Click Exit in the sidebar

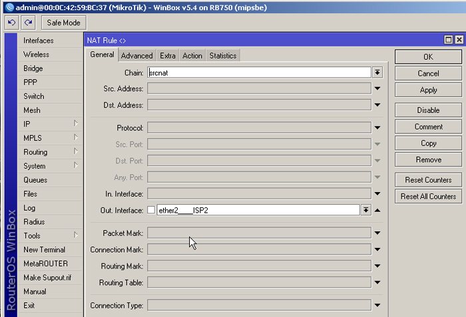50,306
